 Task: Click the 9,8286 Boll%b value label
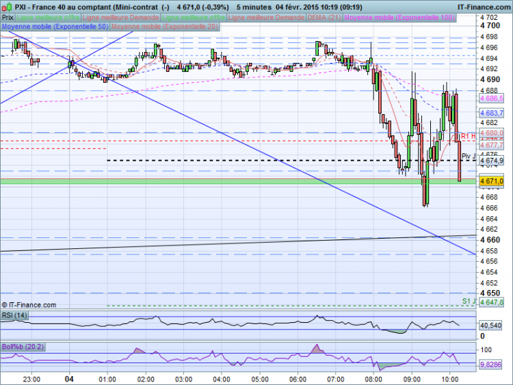pos(490,364)
